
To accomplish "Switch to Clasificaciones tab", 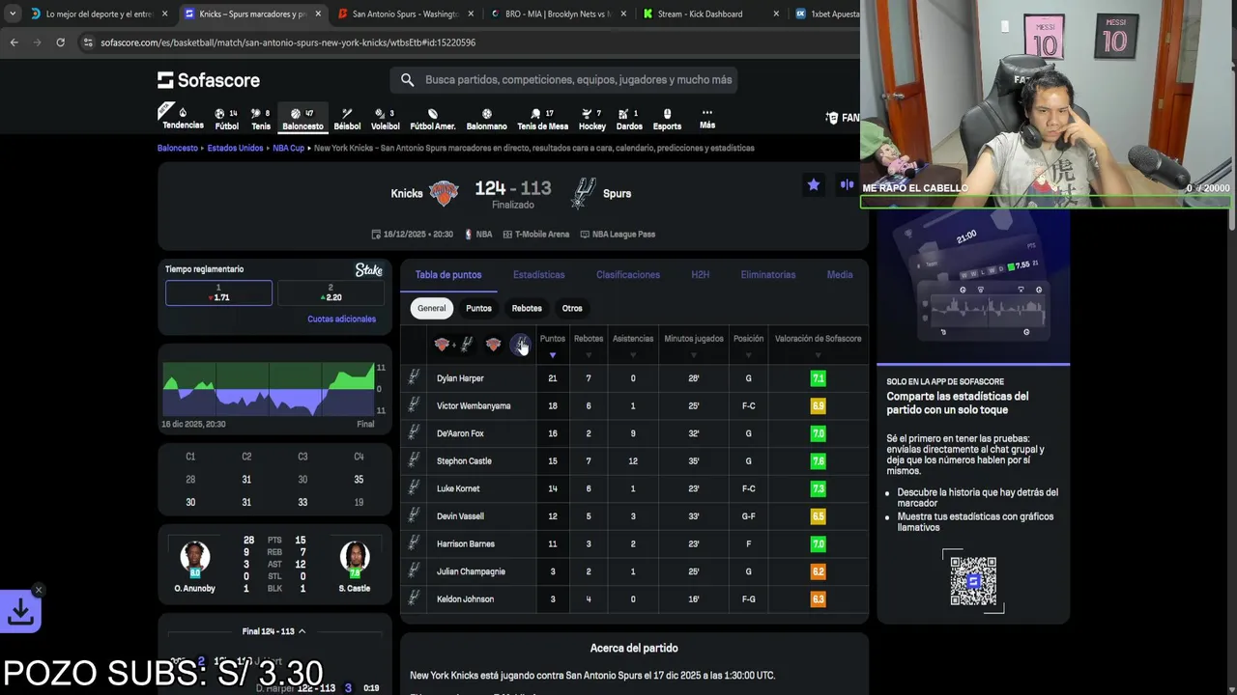I will (628, 275).
